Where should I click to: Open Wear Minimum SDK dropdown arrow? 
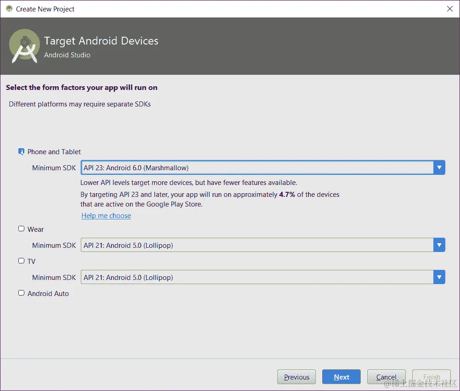439,245
